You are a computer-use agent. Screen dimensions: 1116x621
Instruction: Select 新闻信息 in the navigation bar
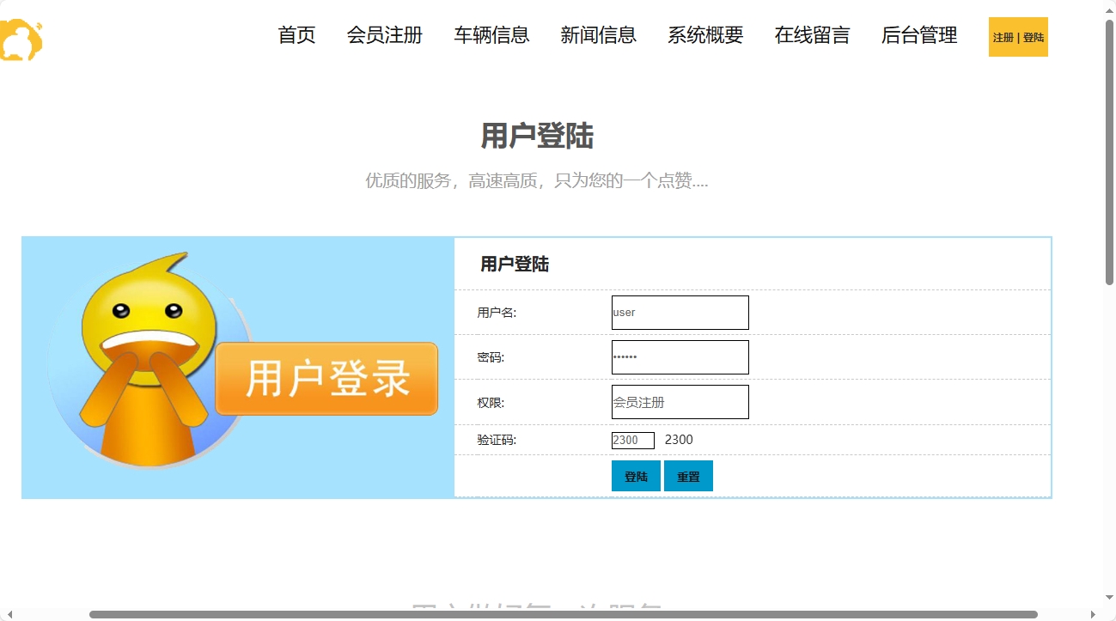tap(599, 36)
